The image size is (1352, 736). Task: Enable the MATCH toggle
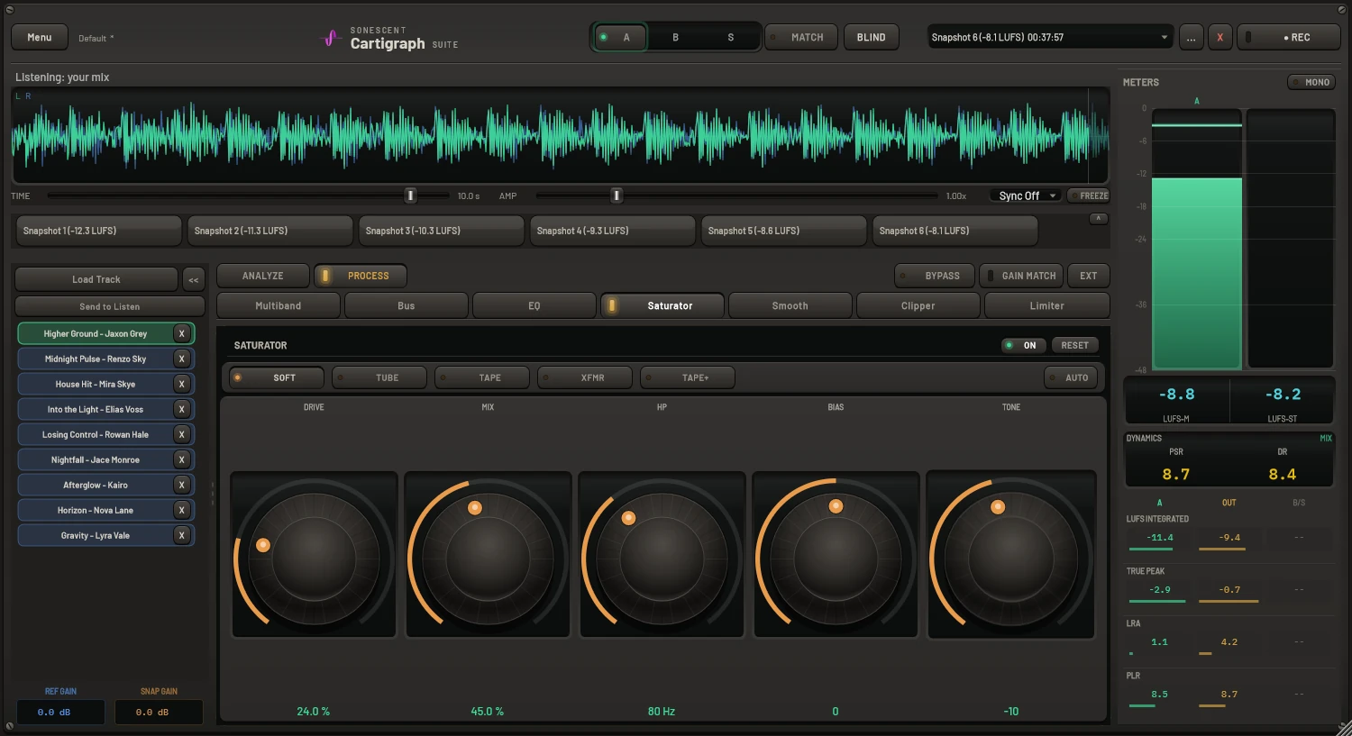click(x=801, y=37)
